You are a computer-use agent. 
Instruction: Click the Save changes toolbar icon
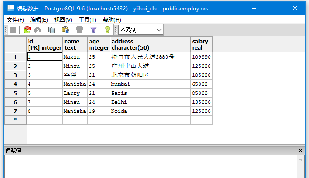coord(13,30)
